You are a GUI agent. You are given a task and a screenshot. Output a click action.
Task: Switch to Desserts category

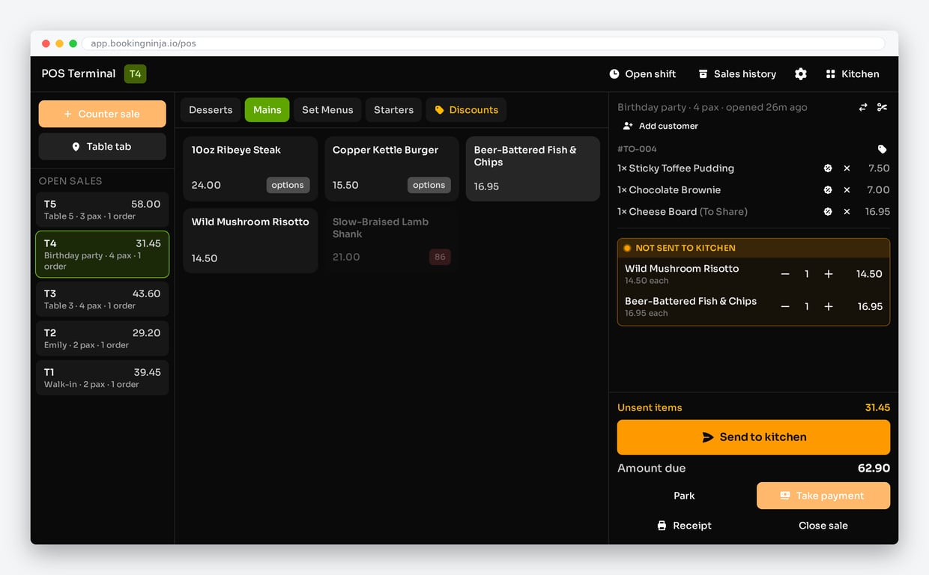coord(211,110)
